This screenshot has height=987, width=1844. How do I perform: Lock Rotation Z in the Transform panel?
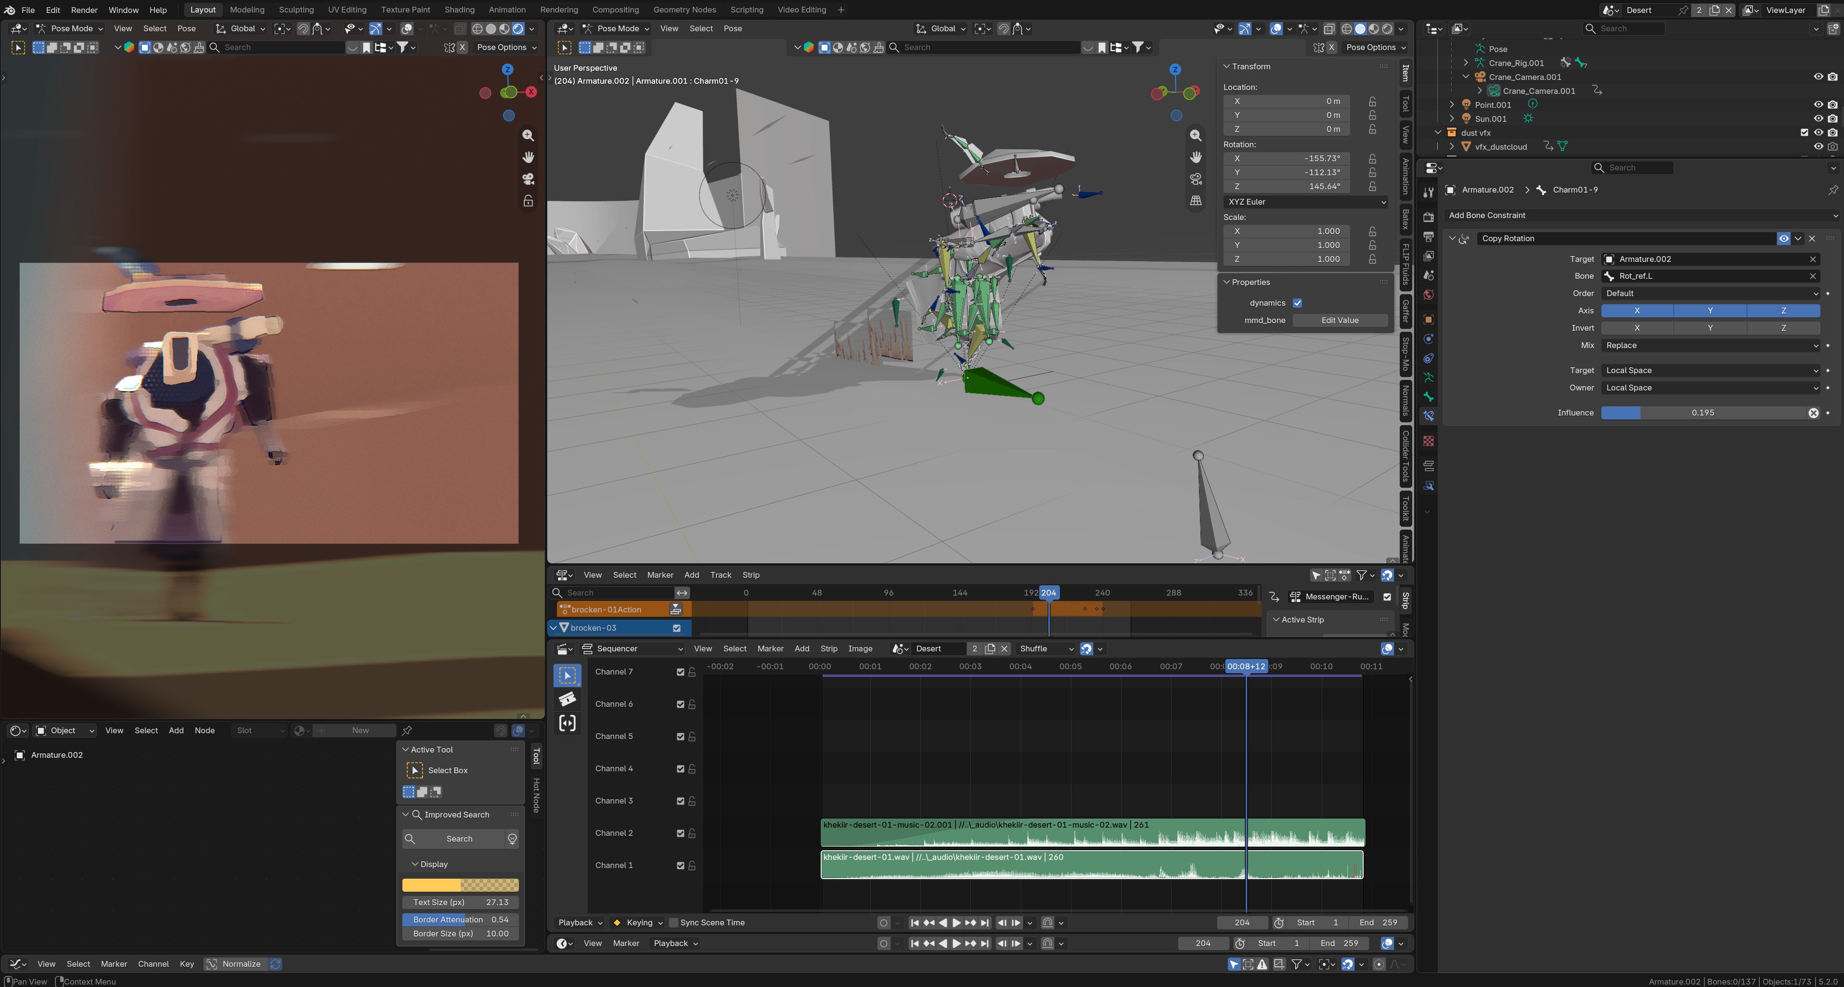click(1372, 186)
